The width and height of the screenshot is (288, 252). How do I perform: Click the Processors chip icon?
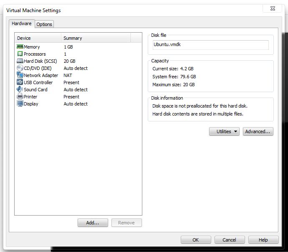tap(20, 54)
